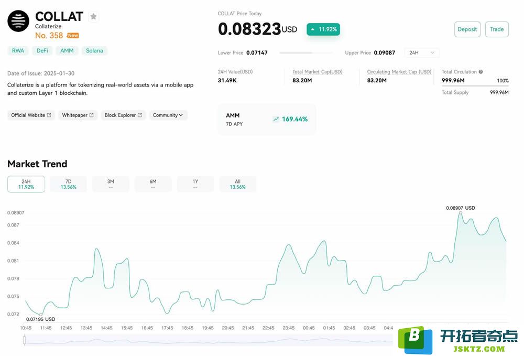
Task: Click the 0.07195 USD low marker on chart
Action: click(41, 315)
